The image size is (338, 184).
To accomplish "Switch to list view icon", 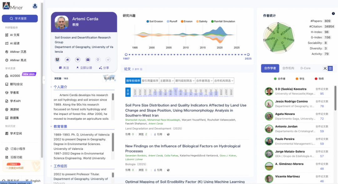I will coord(330,68).
